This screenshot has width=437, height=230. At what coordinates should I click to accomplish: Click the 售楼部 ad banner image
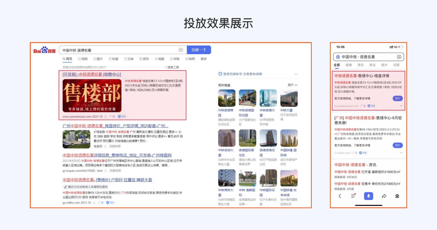point(92,95)
